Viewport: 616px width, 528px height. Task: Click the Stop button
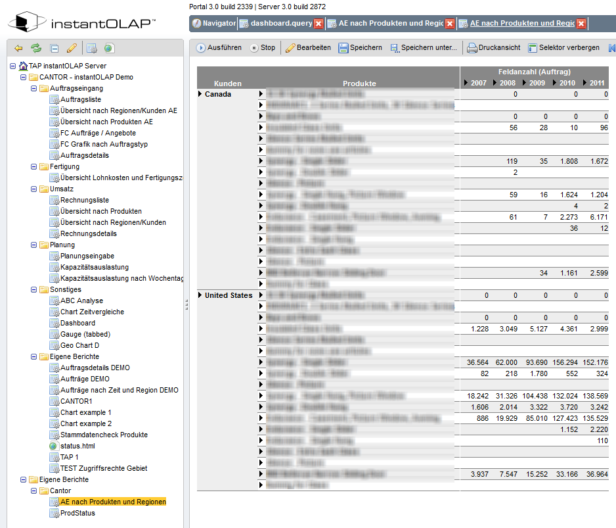263,47
